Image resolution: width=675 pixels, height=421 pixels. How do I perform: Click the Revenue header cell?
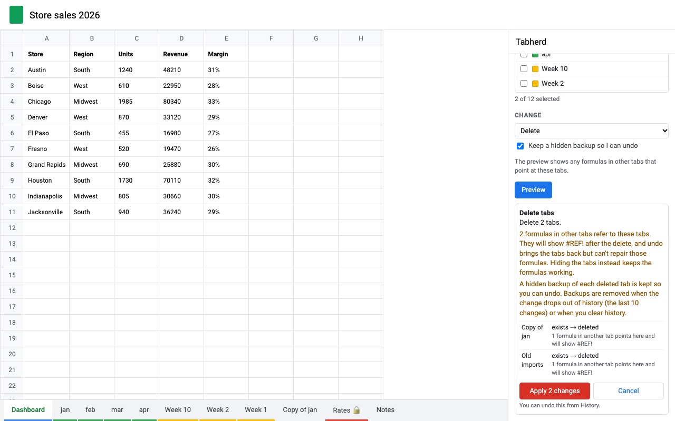tap(181, 54)
